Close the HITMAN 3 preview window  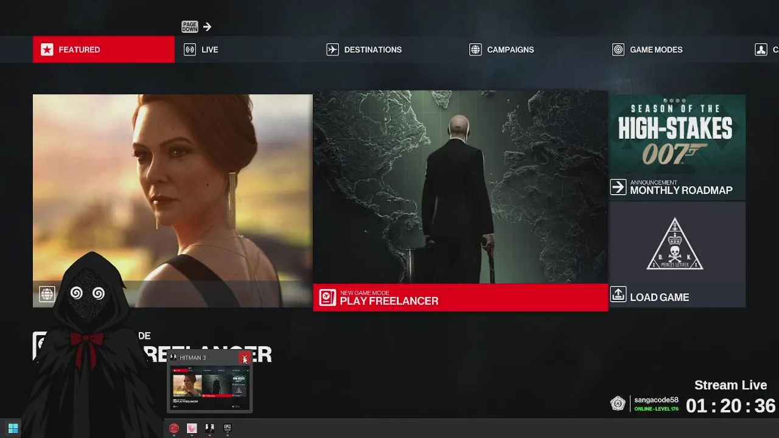pyautogui.click(x=245, y=358)
